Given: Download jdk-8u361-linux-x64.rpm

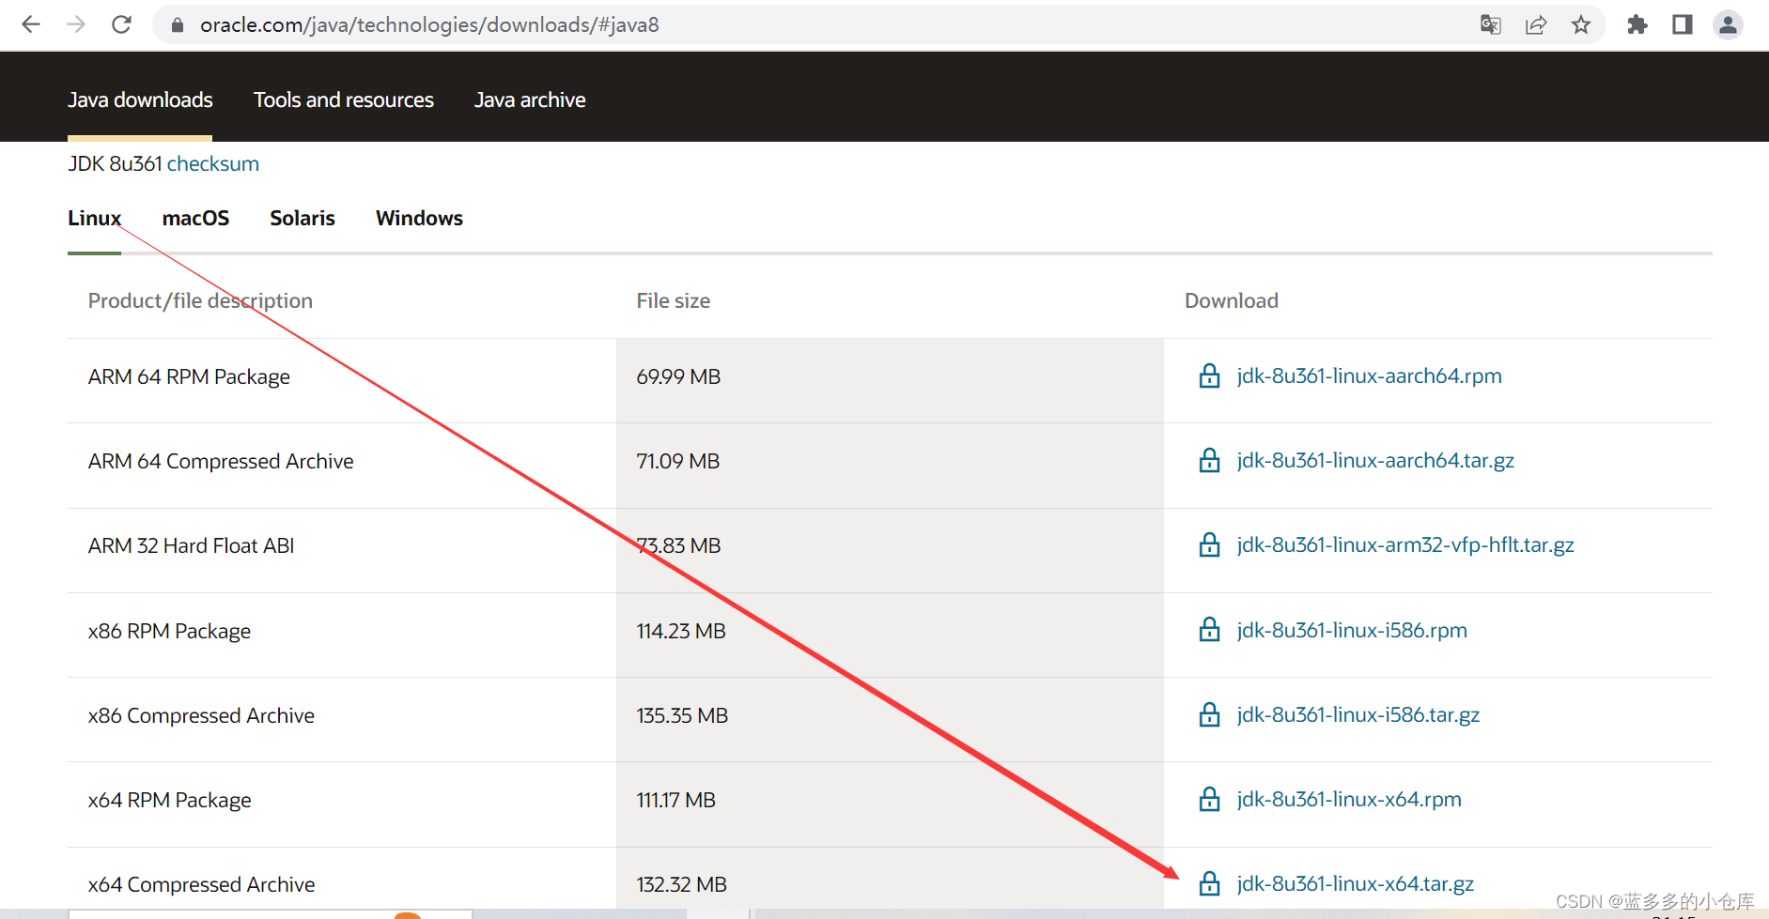Looking at the screenshot, I should point(1349,799).
